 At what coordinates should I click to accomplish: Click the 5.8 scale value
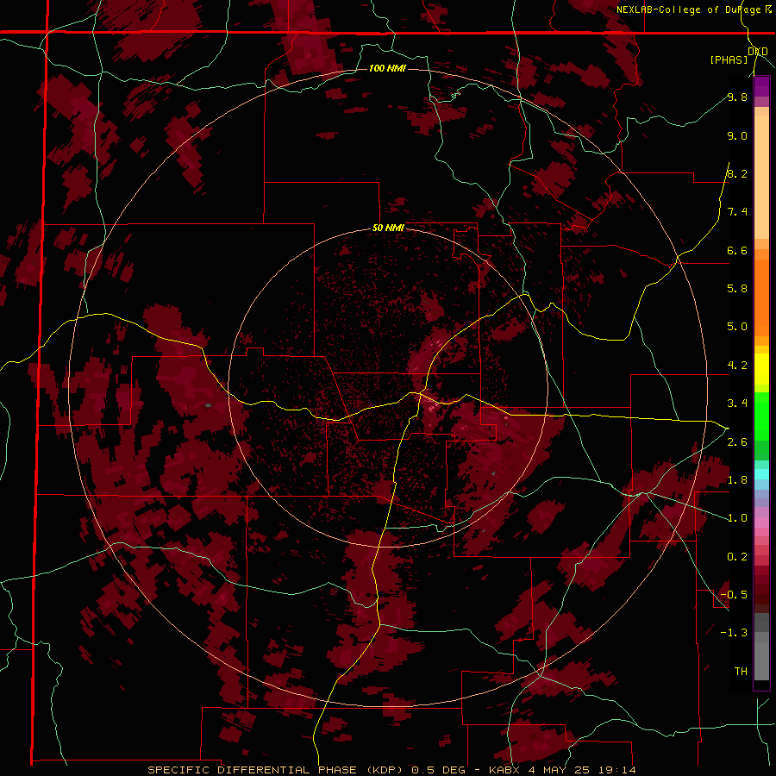[x=737, y=288]
